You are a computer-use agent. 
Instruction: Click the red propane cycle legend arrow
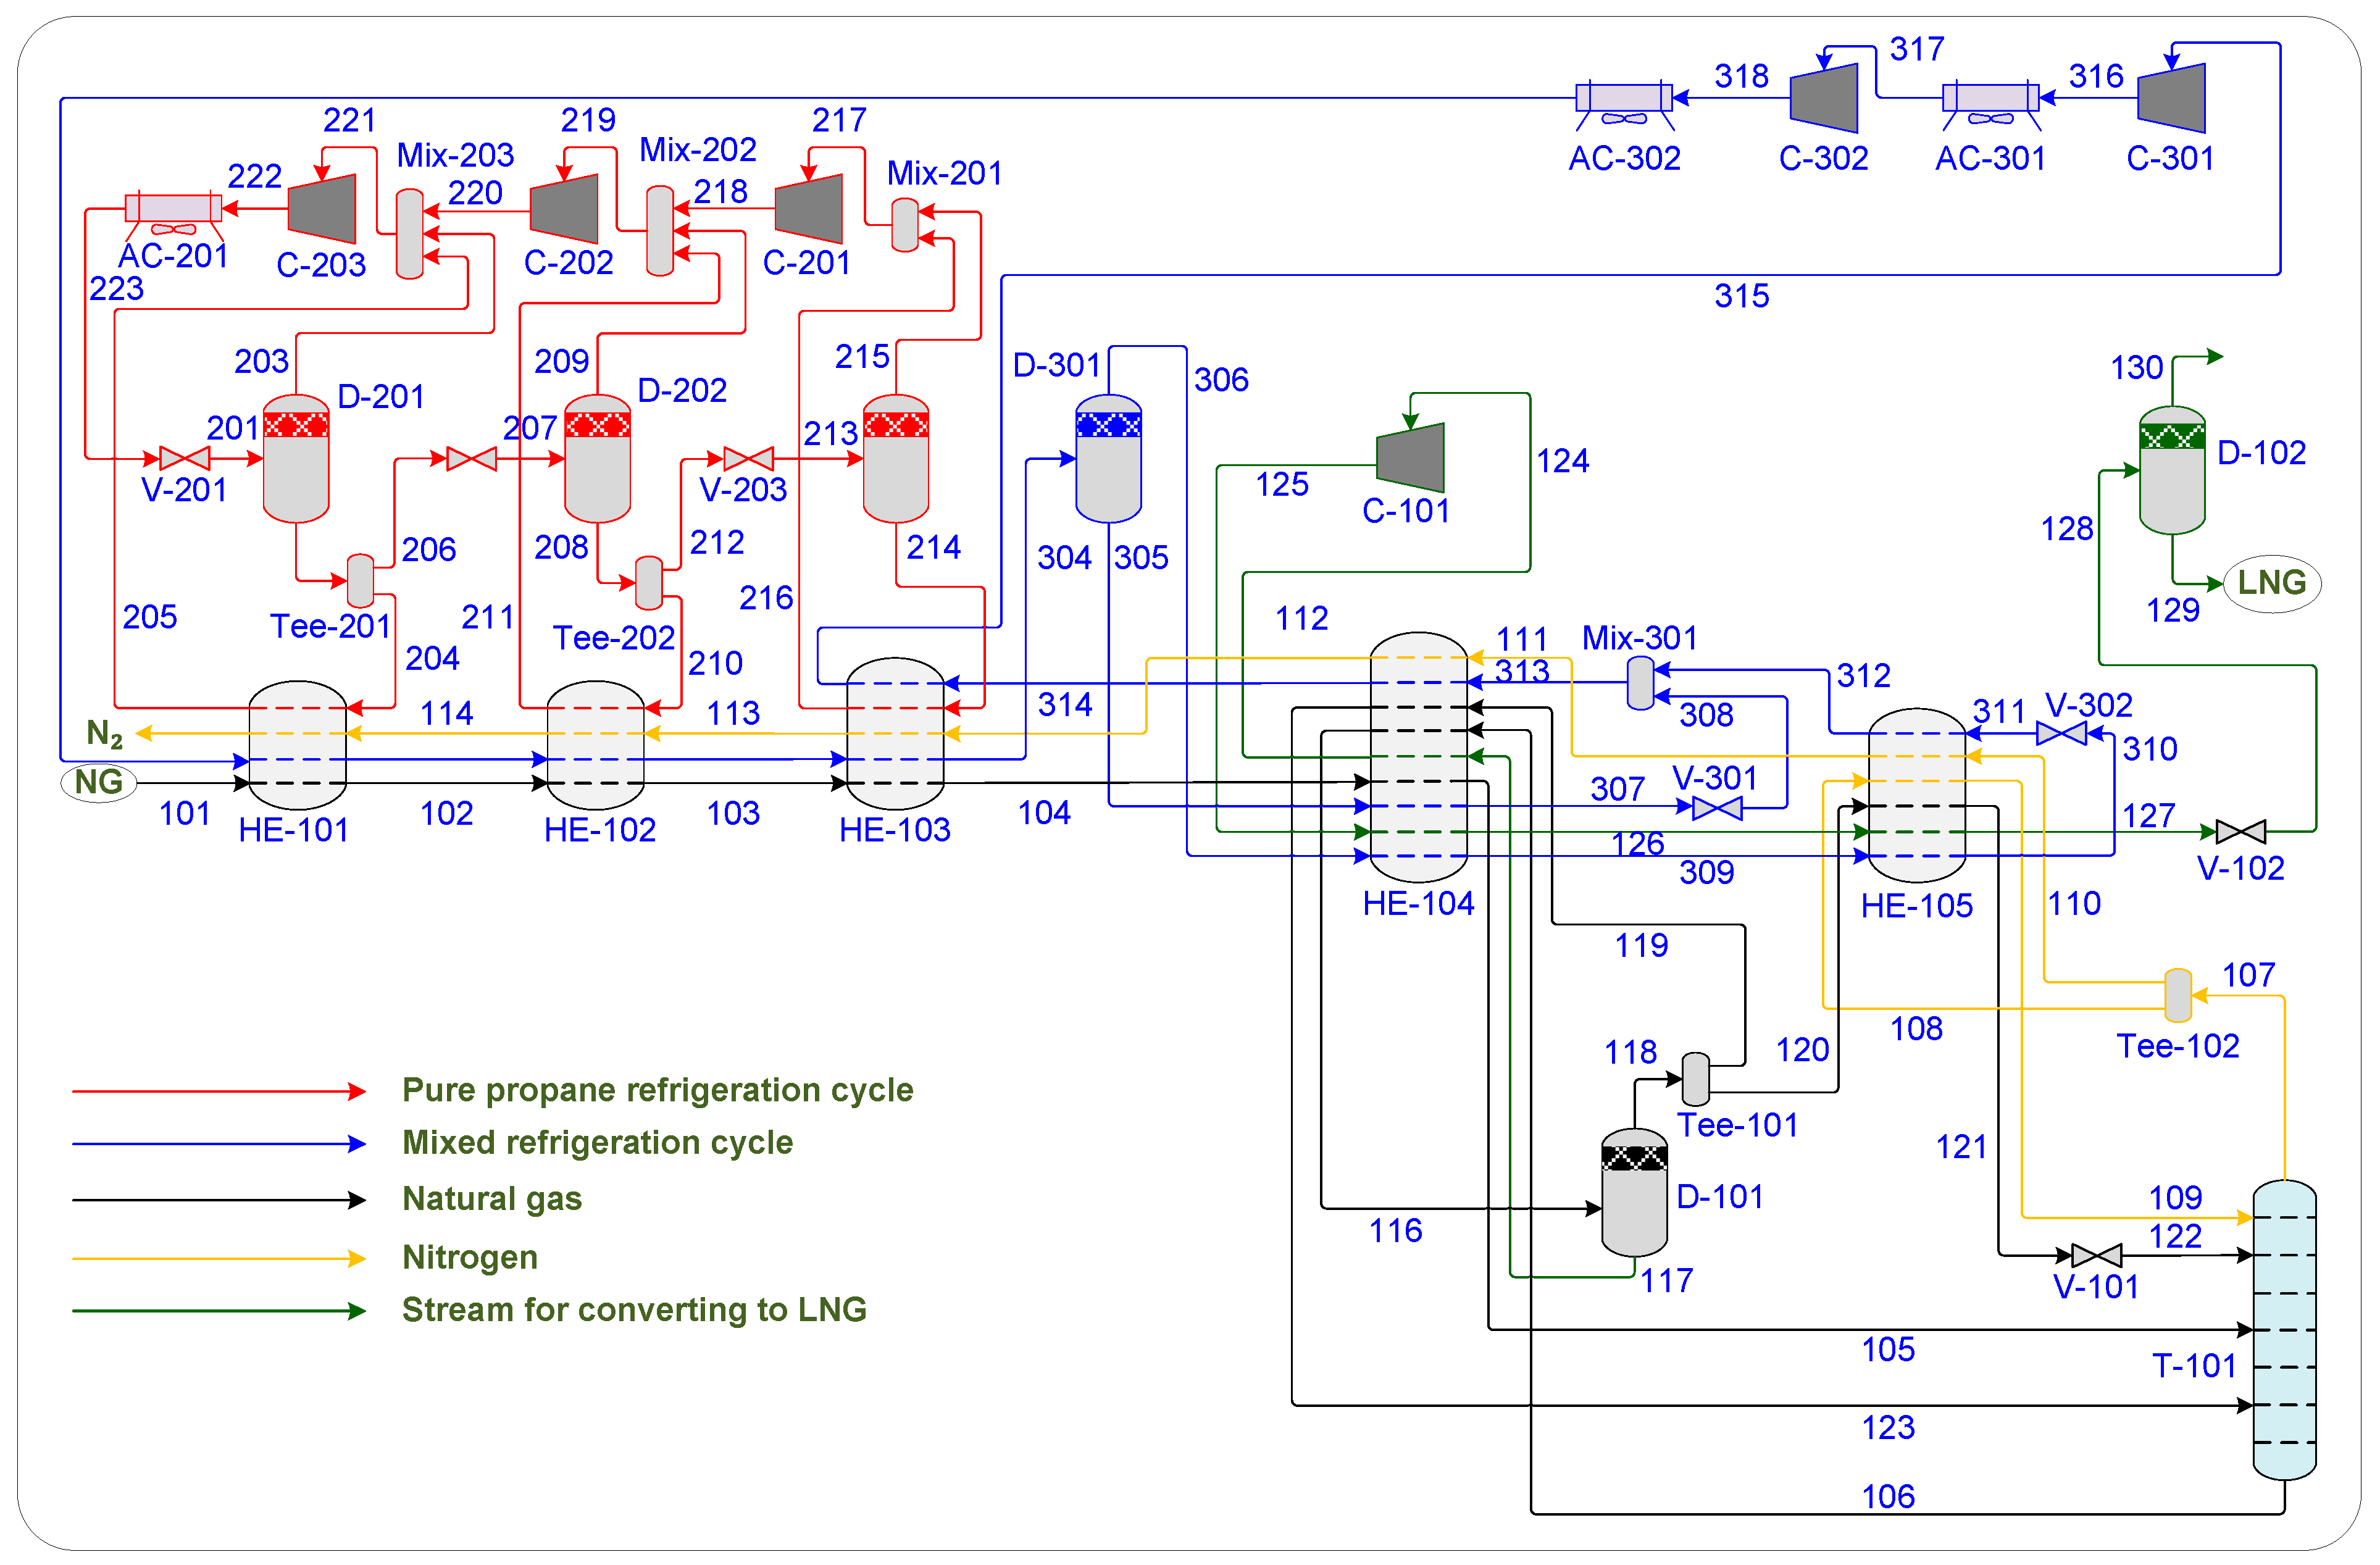click(x=218, y=1091)
